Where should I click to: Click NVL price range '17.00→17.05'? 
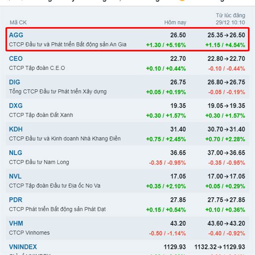click(x=226, y=176)
